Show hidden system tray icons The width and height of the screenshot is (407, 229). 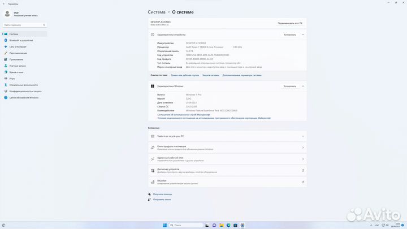[x=371, y=226]
